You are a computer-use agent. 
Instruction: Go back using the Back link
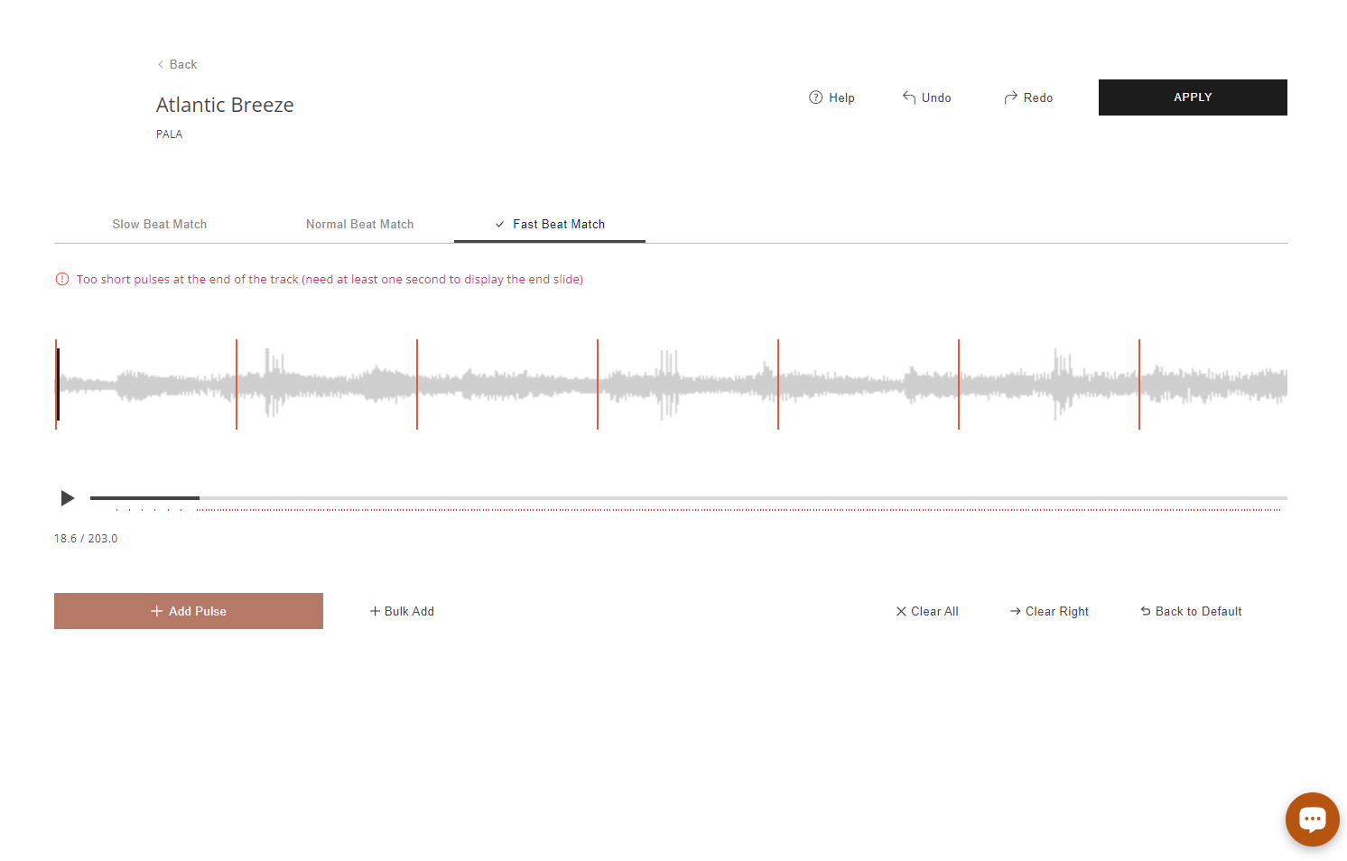[177, 64]
